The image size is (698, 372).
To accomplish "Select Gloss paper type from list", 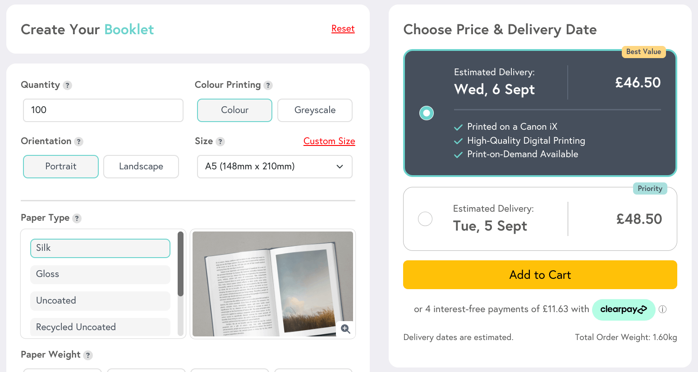I will tap(100, 274).
